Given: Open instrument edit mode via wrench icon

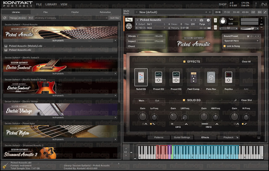Looking at the screenshot, I should (x=129, y=20).
